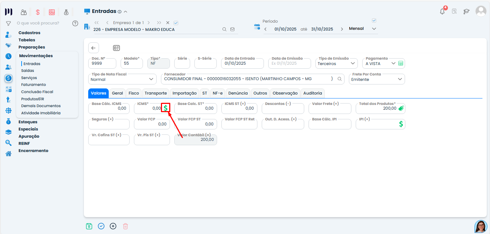Click the red trash delete icon

pyautogui.click(x=125, y=226)
